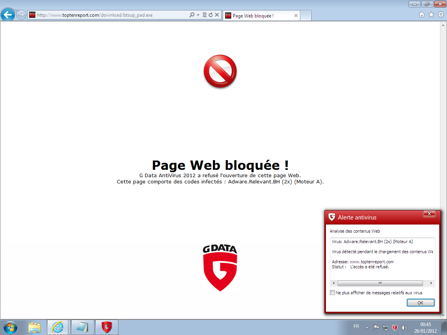Click the G Data tray shield icon
The image size is (447, 335).
click(x=395, y=328)
